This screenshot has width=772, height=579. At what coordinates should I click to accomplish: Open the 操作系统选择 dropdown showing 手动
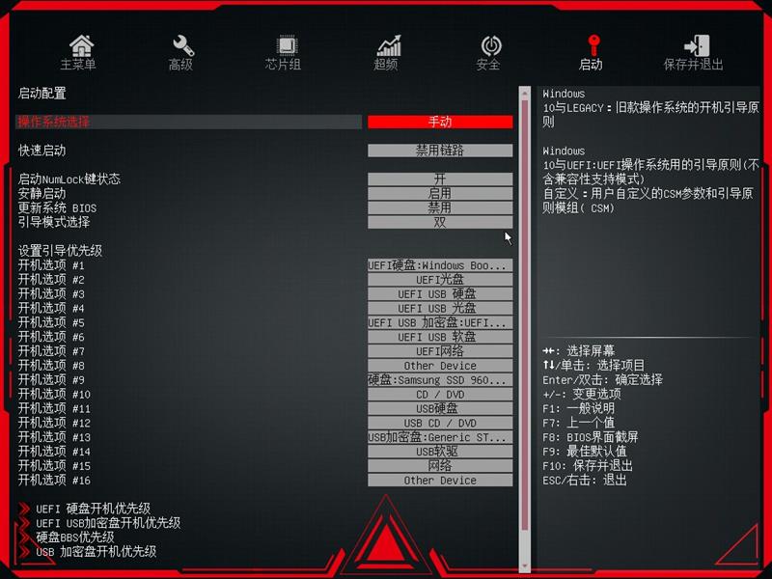440,122
